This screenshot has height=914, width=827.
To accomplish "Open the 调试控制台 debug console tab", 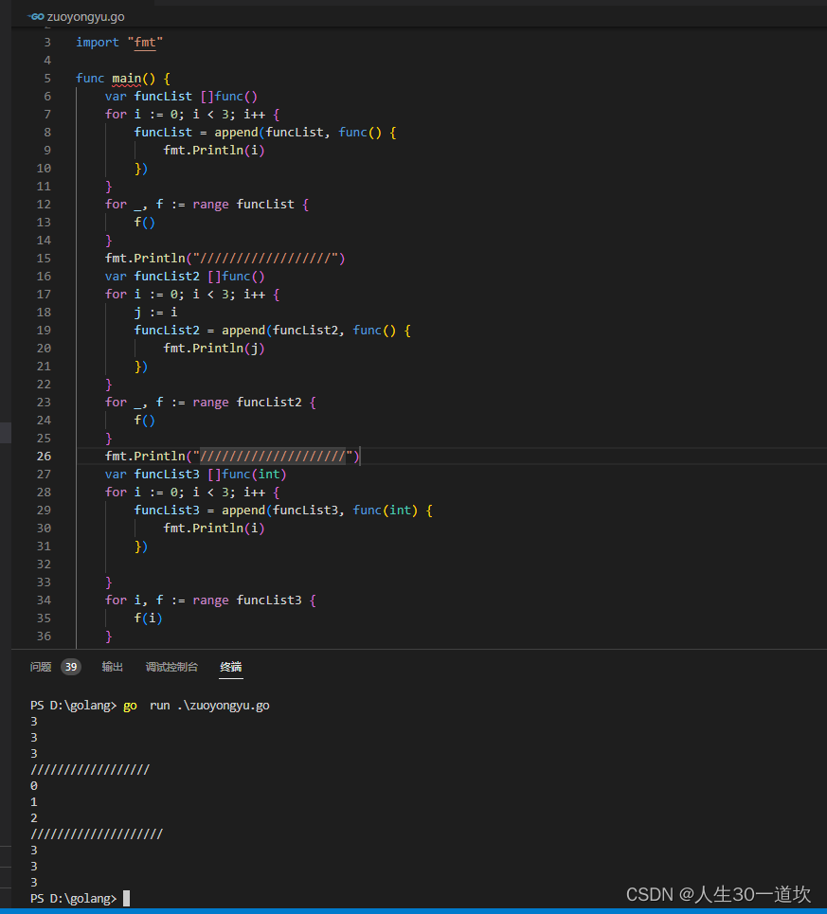I will pos(171,666).
